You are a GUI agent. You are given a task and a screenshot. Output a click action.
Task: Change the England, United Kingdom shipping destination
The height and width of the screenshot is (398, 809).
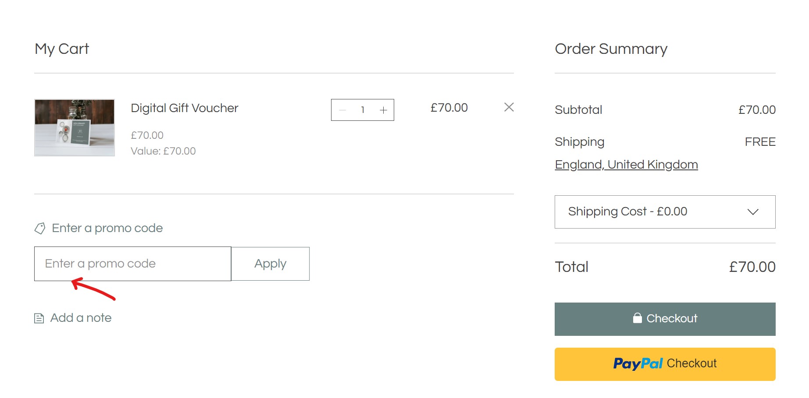pyautogui.click(x=626, y=165)
